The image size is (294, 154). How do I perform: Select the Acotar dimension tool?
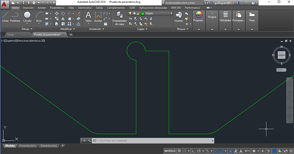pos(98,17)
